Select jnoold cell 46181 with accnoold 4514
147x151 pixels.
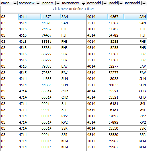[x=116, y=110]
